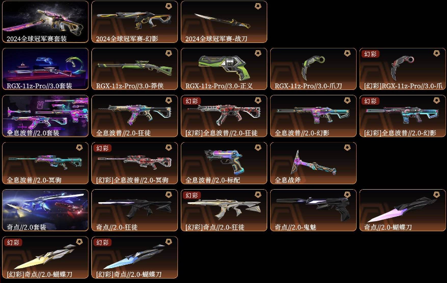Open the 奇点//2.0套装 bundle
Image resolution: width=447 pixels, height=283 pixels.
(x=45, y=210)
